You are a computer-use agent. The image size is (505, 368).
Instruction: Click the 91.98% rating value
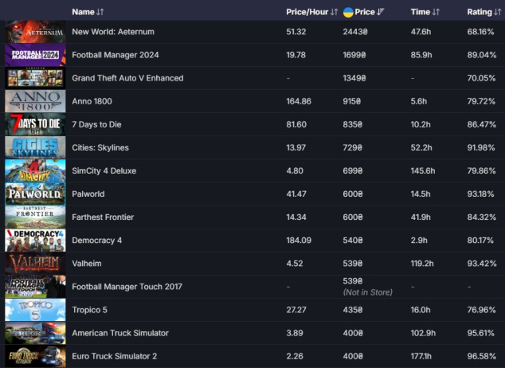pos(481,148)
